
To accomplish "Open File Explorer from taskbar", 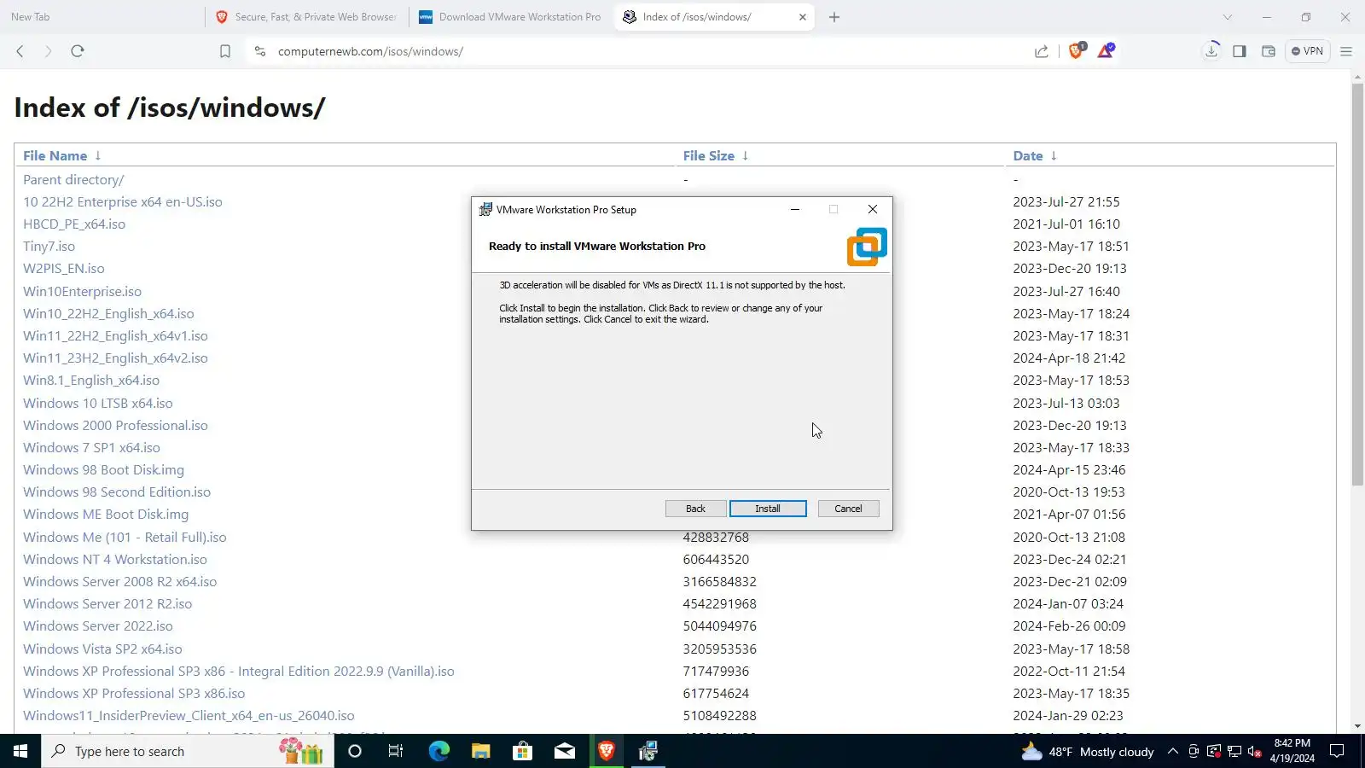I will (481, 751).
